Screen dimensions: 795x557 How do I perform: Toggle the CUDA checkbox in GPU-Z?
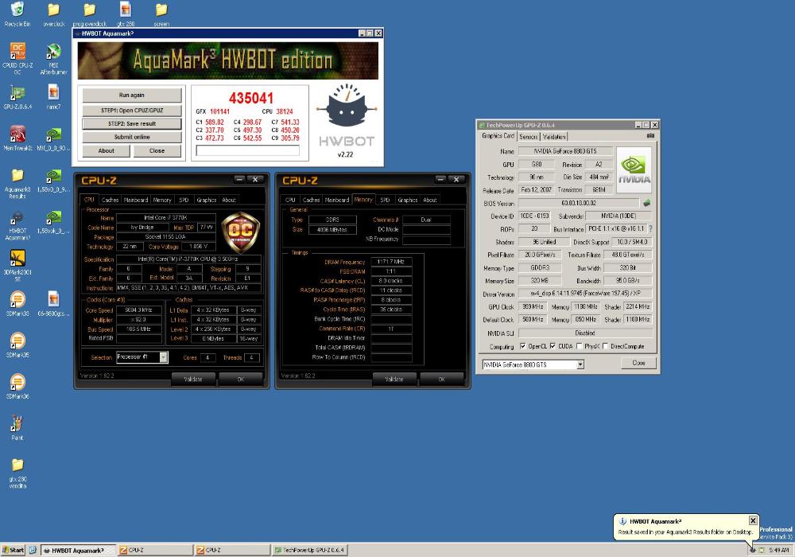[553, 346]
